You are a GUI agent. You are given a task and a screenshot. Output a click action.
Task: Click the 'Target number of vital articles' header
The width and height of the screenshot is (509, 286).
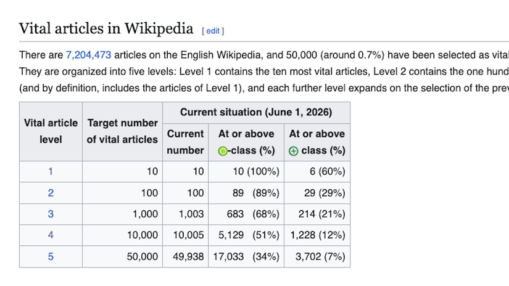click(122, 131)
